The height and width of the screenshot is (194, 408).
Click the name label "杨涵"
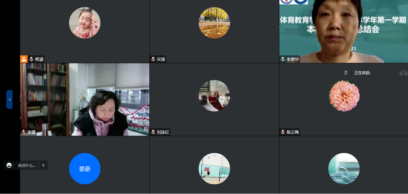pos(39,59)
